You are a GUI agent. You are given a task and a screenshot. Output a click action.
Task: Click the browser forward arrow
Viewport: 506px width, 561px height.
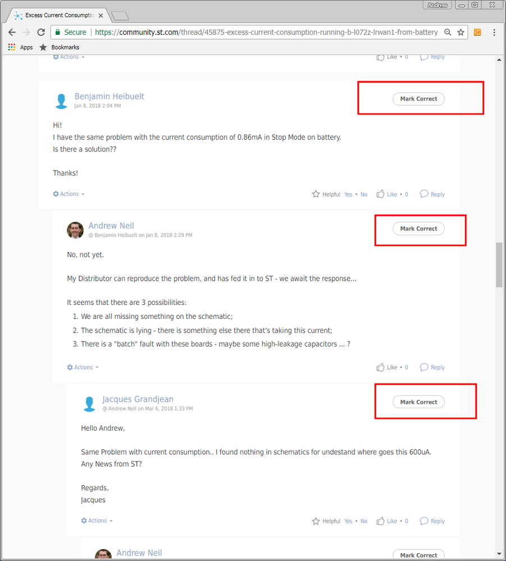click(26, 32)
